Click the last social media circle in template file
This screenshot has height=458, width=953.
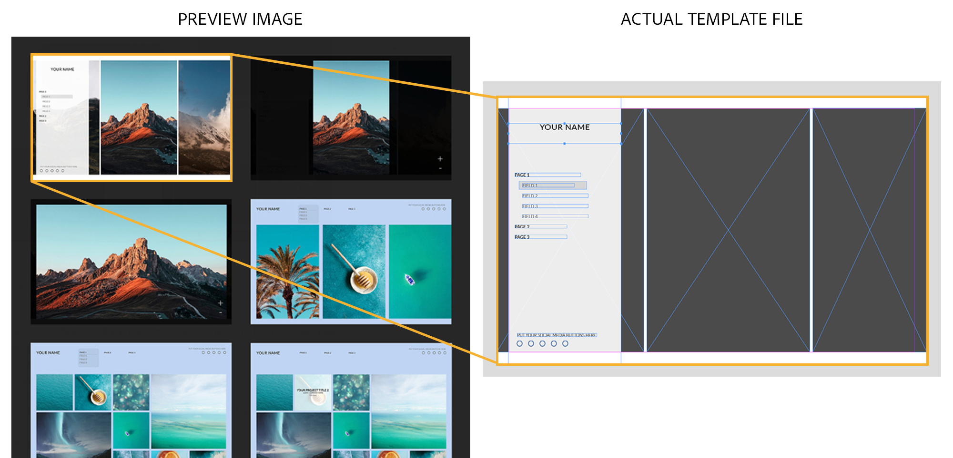565,343
